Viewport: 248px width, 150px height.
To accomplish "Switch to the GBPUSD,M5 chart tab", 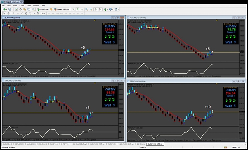I will [19, 144].
